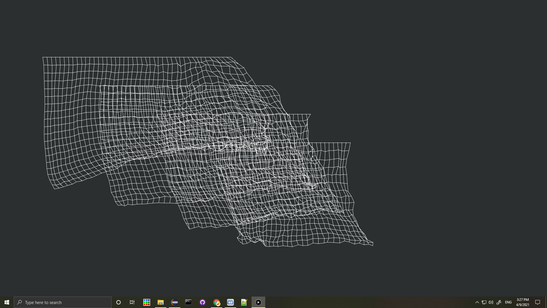Switch to Google Chrome in taskbar
Image resolution: width=547 pixels, height=308 pixels.
pos(217,302)
